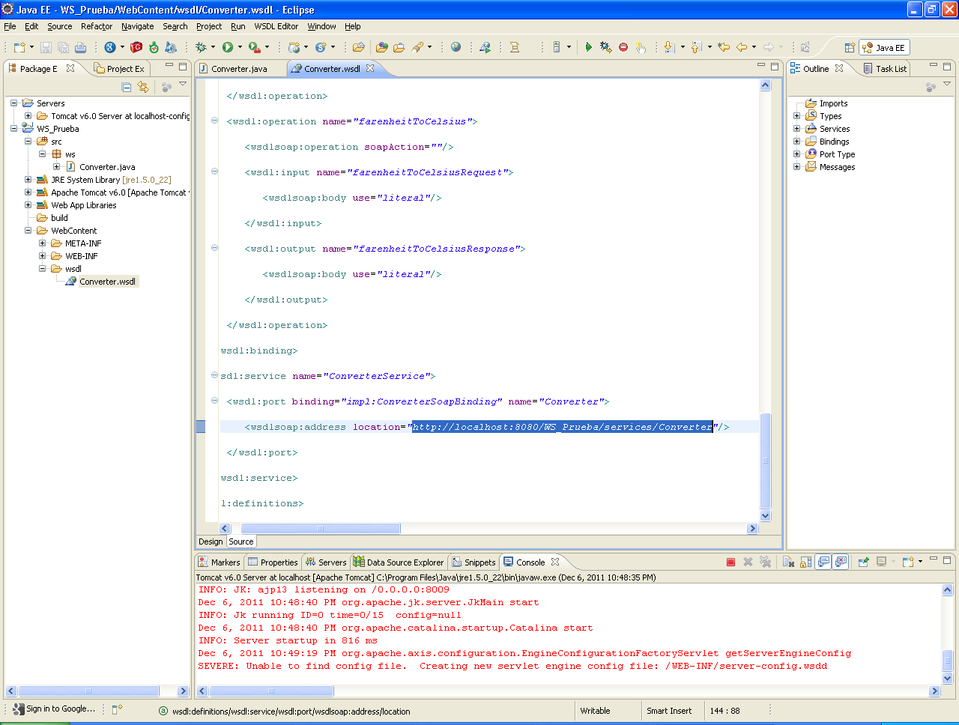Viewport: 959px width, 725px height.
Task: Expand Types in the Outline
Action: pyautogui.click(x=797, y=116)
